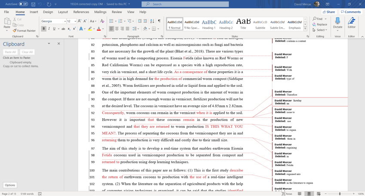Switch to the Mailings tab

click(100, 12)
